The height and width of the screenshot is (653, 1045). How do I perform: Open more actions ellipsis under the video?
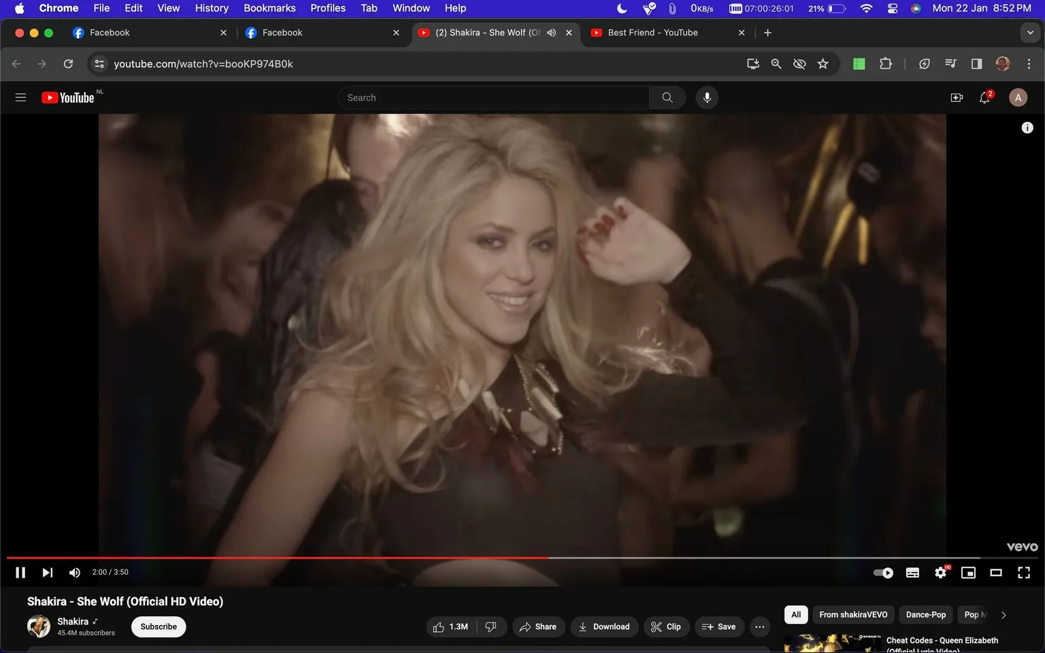(x=760, y=626)
